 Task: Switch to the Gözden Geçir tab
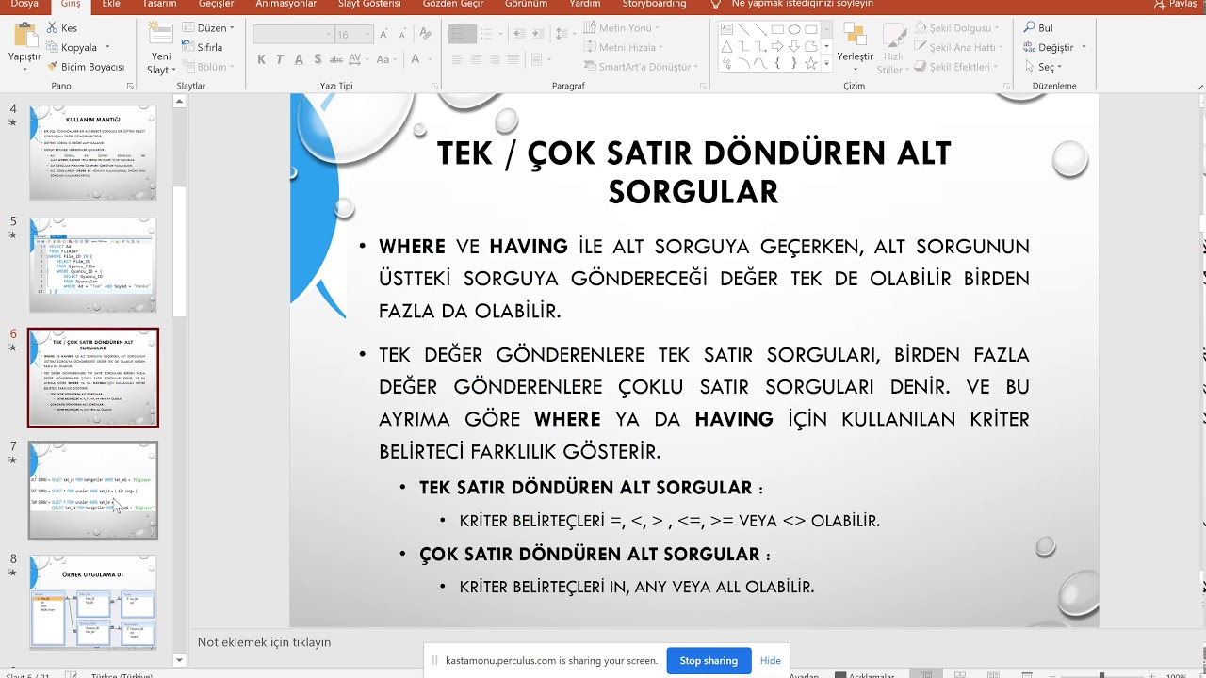click(455, 5)
